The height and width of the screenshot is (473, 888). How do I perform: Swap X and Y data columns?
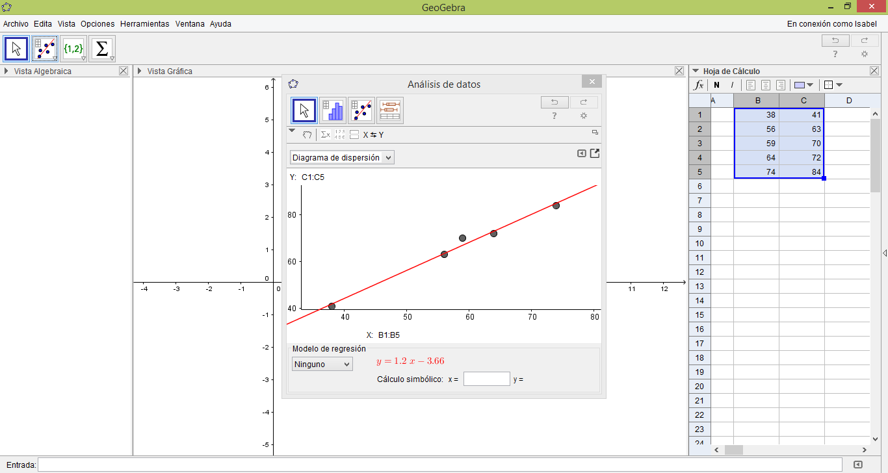[373, 135]
